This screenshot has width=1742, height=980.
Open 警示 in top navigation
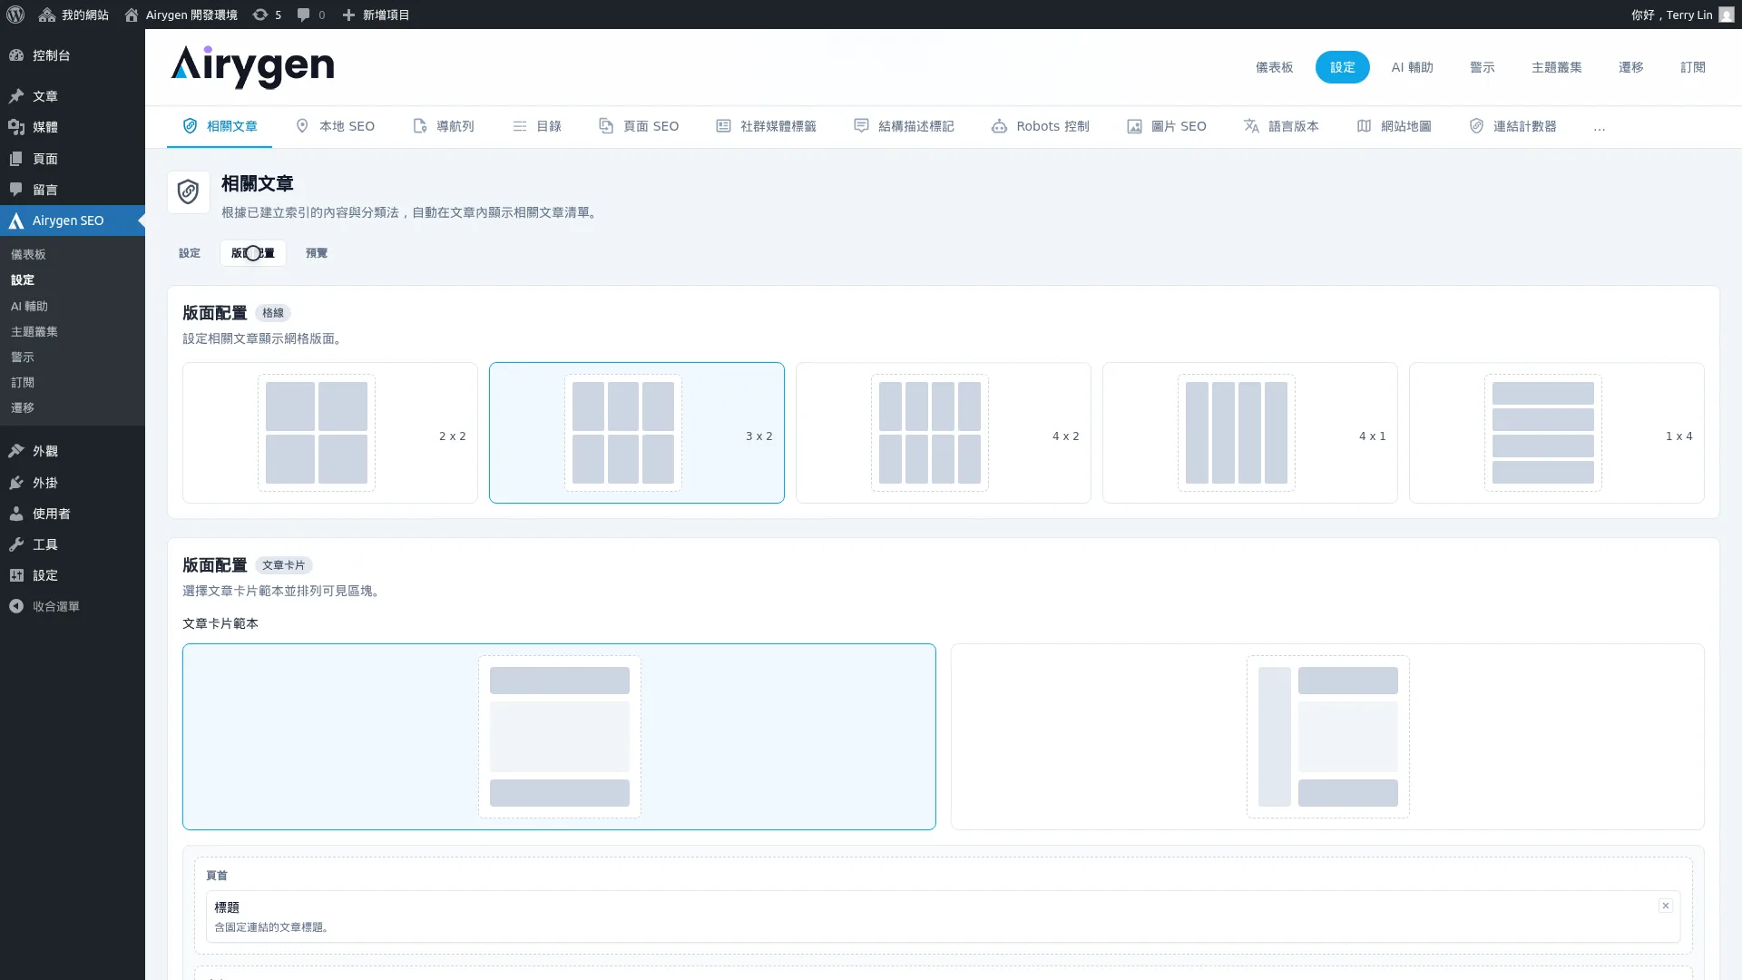1483,67
